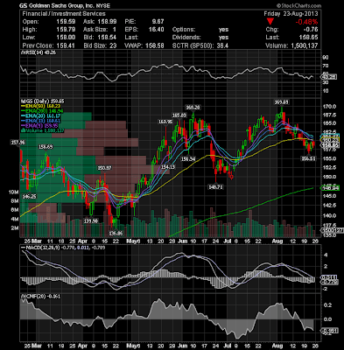344x350 pixels.
Task: Click the red down-arrow change indicator
Action: click(270, 22)
